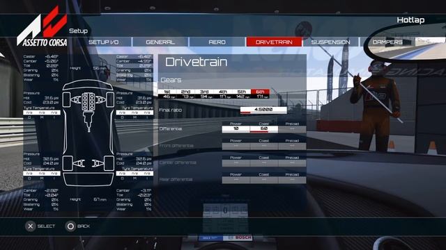
Task: Switch to the GENERAL tab
Action: 160,42
